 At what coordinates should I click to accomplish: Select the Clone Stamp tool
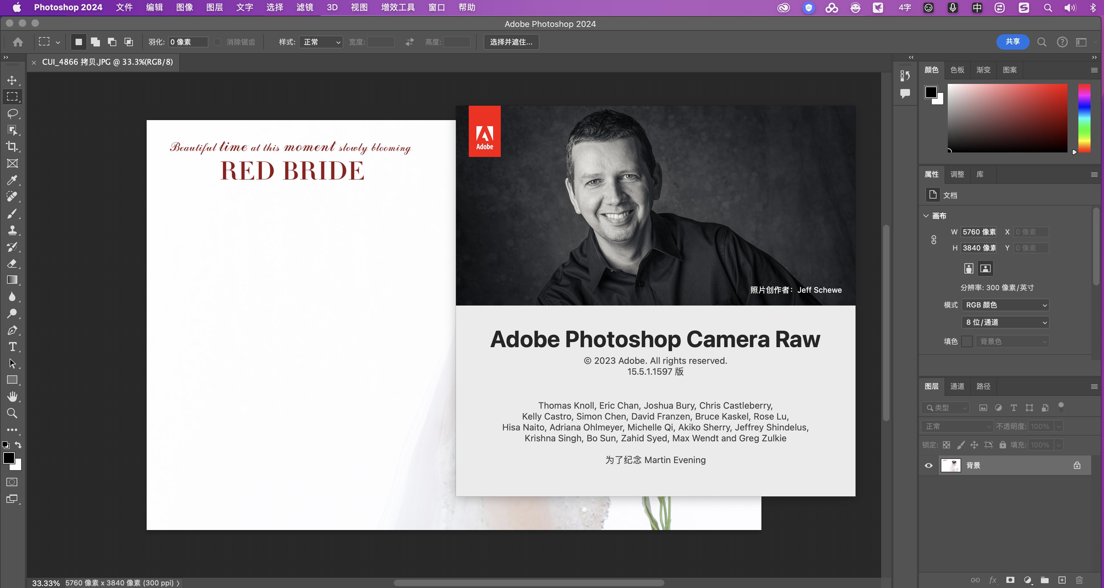point(12,230)
